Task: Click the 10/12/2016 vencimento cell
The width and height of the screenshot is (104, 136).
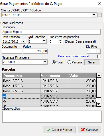Action: pyautogui.click(x=54, y=86)
